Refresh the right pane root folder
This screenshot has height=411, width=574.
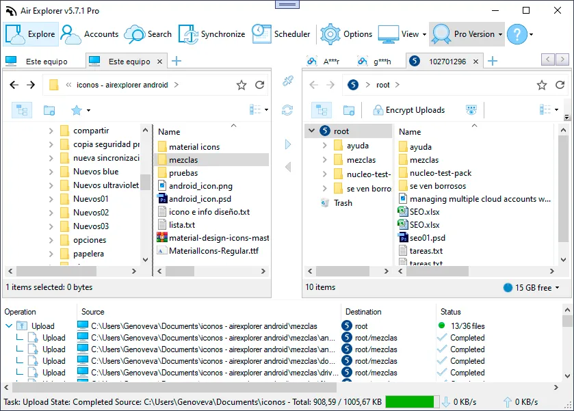(560, 85)
